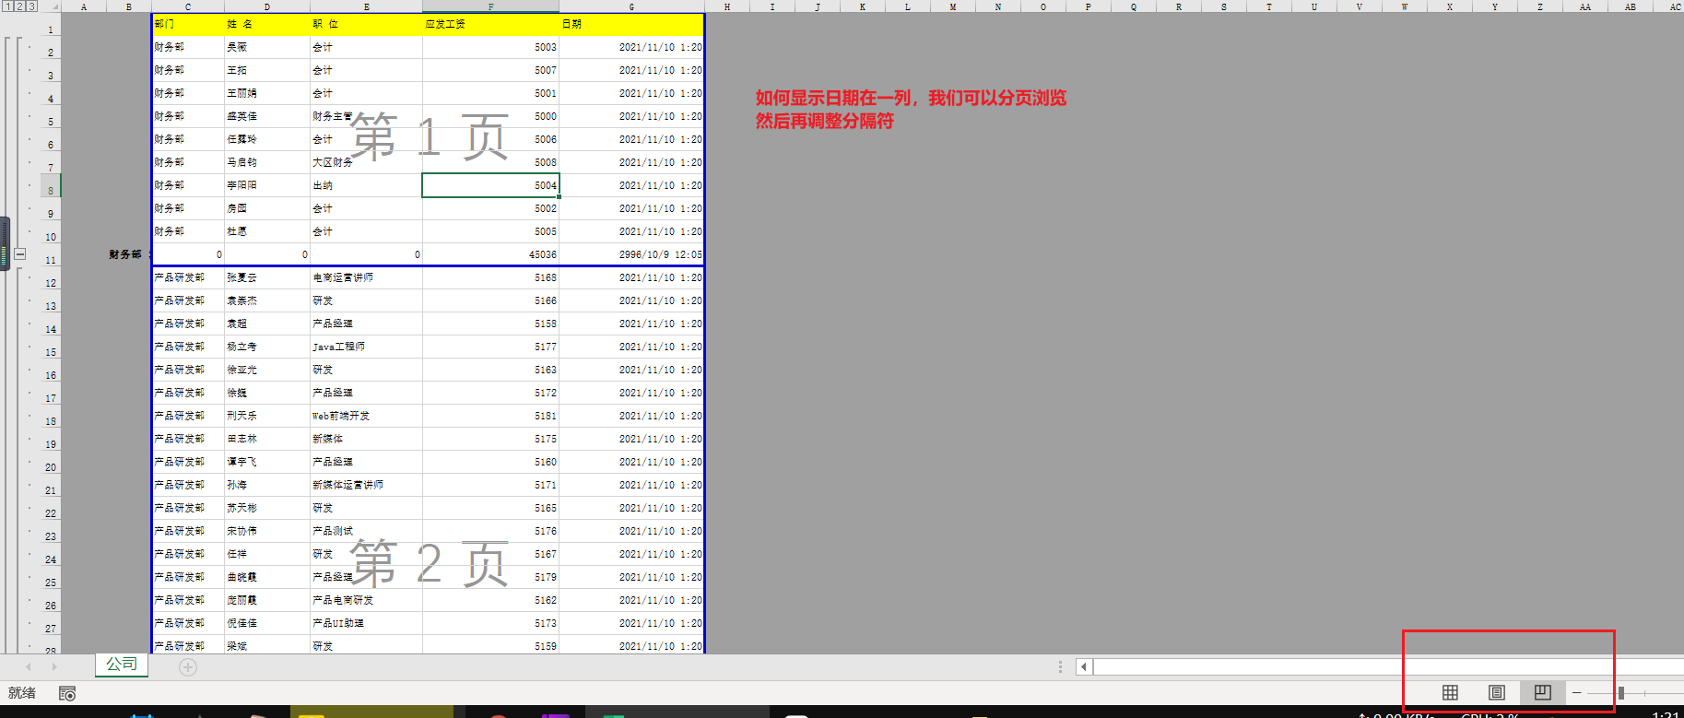This screenshot has width=1684, height=718.
Task: Select the cell with 产品测试
Action: click(366, 531)
